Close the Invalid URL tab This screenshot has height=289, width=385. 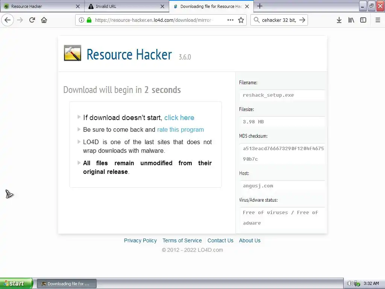coord(162,6)
